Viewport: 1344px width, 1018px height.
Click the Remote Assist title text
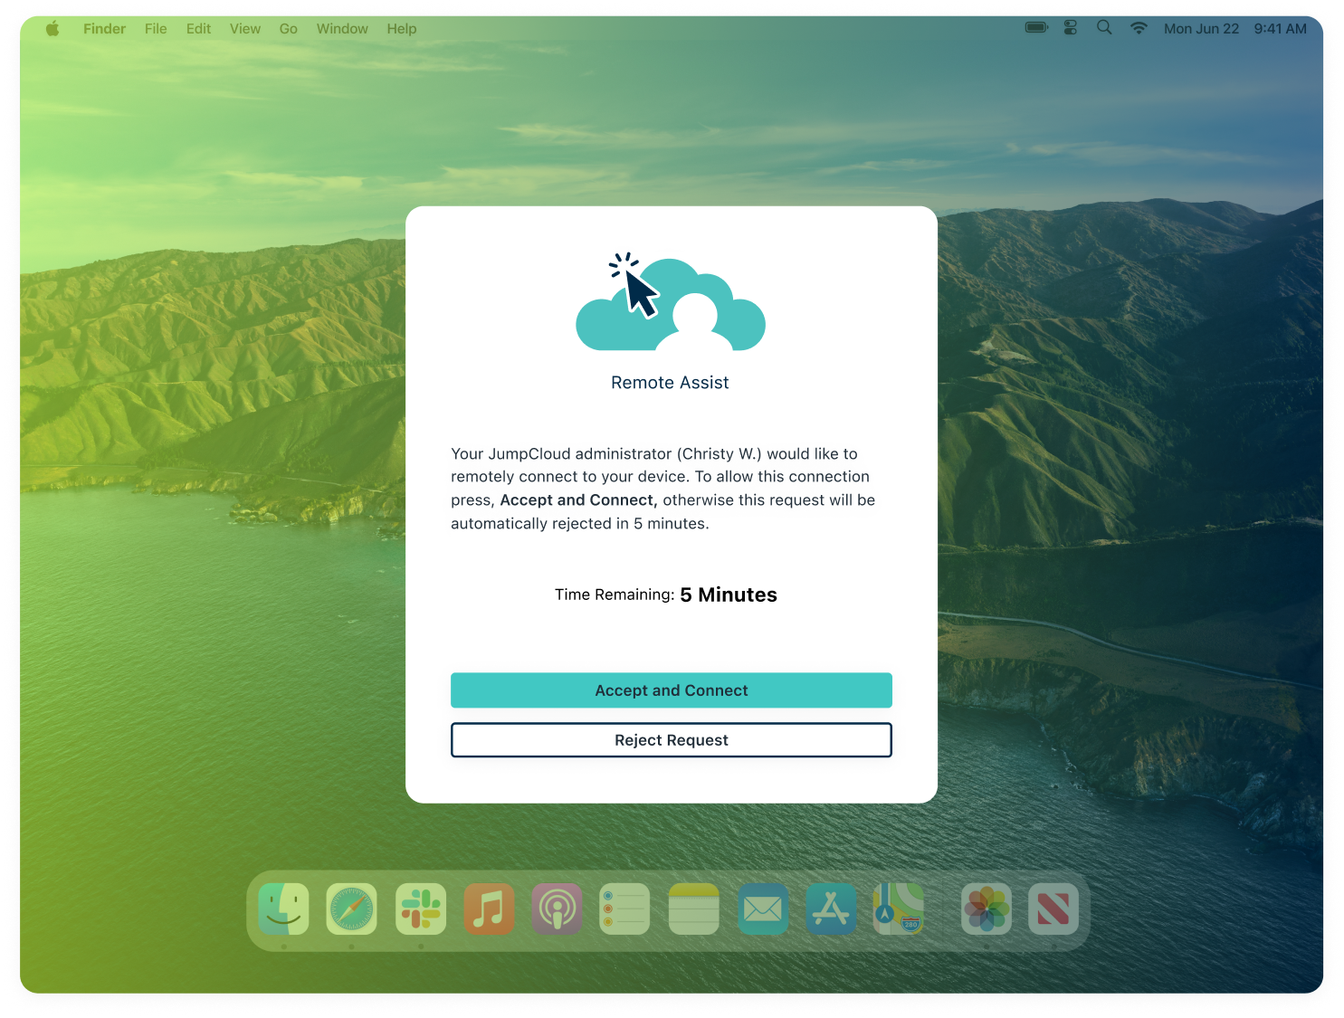click(x=670, y=383)
